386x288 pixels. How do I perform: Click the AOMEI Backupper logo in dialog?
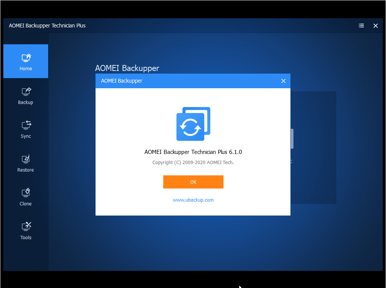(193, 124)
